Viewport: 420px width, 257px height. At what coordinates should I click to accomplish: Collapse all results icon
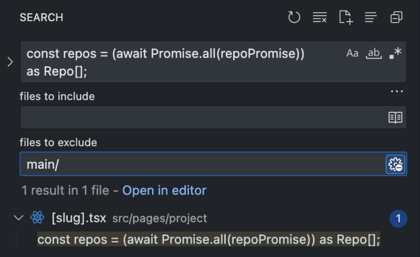point(396,17)
